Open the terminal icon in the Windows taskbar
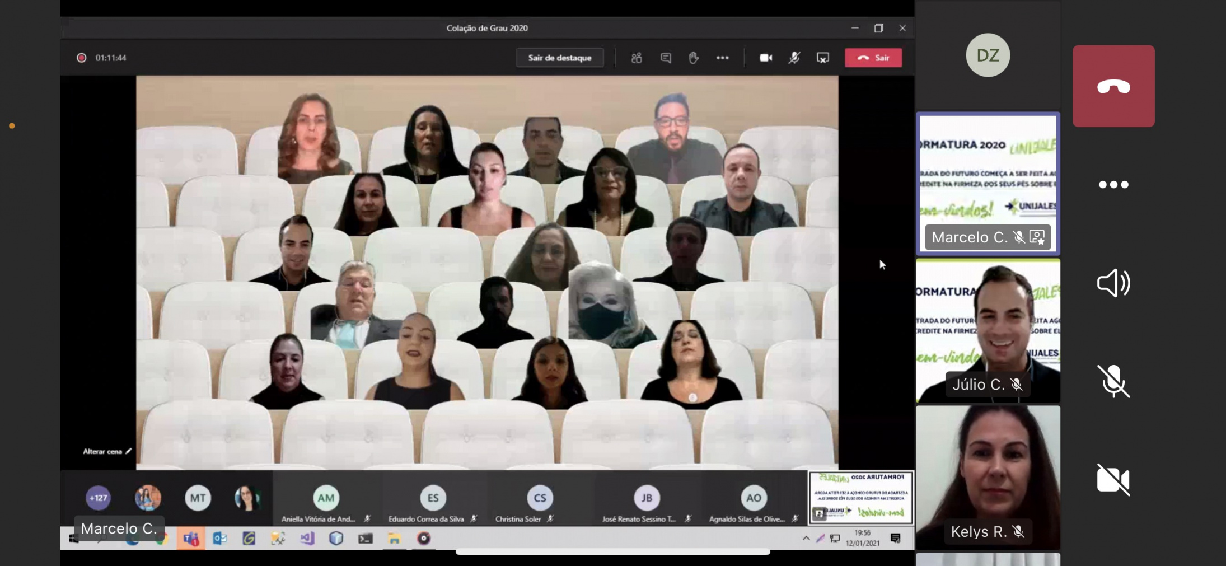This screenshot has width=1226, height=566. pos(365,539)
